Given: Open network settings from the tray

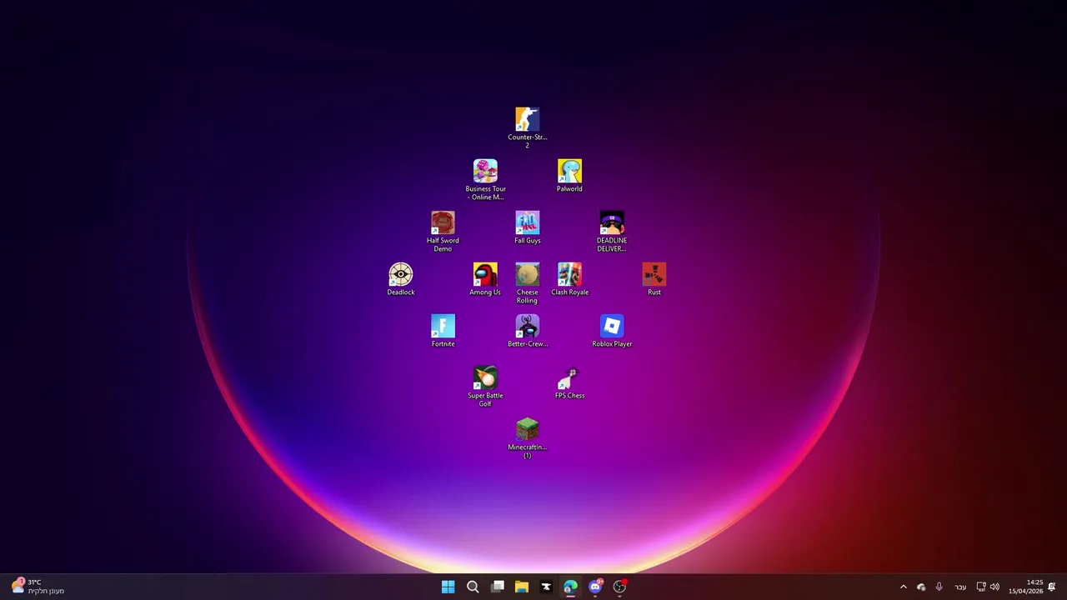Looking at the screenshot, I should 981,587.
